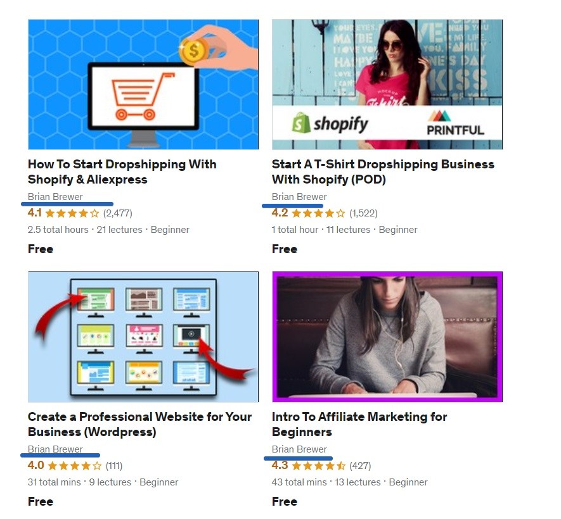
Task: Click Brian Brewer under the Aliexpress dropshipping course
Action: 55,196
